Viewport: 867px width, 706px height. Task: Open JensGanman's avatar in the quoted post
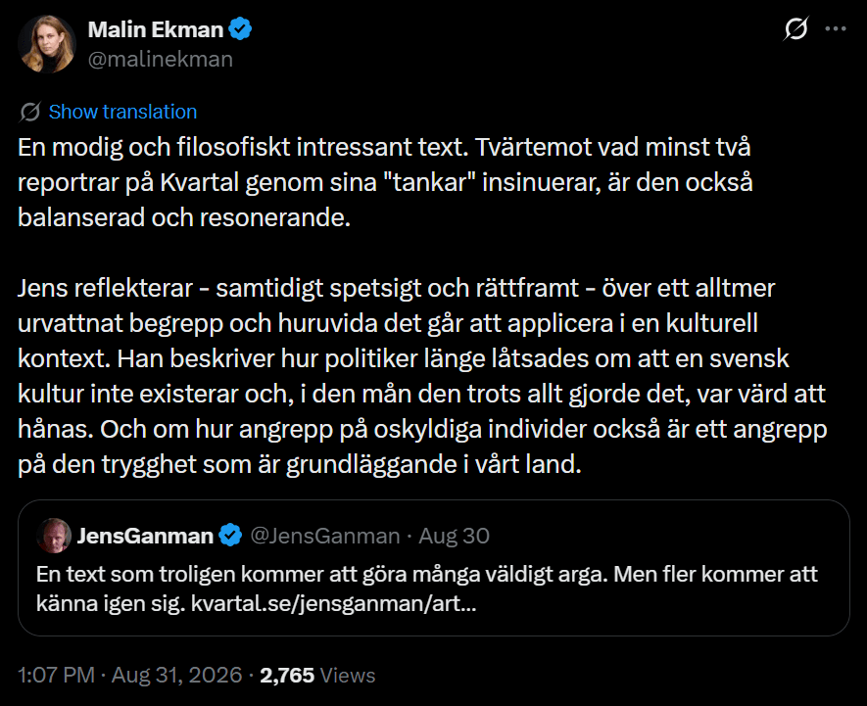54,536
